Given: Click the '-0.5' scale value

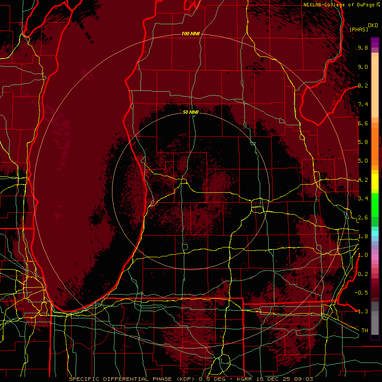Looking at the screenshot, I should click(361, 293).
